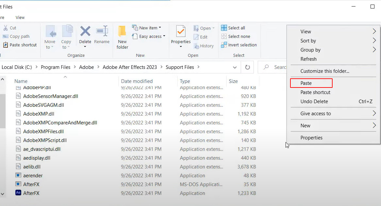The height and width of the screenshot is (206, 381).
Task: Click the Delete icon in Organize group
Action: point(85,32)
